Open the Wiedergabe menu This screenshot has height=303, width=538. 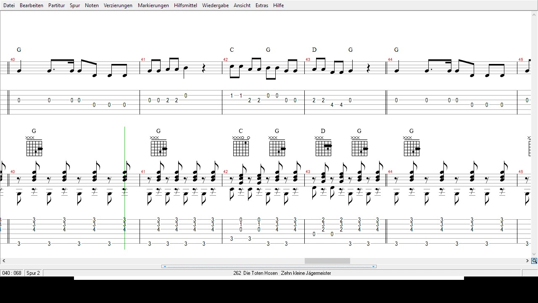point(215,5)
